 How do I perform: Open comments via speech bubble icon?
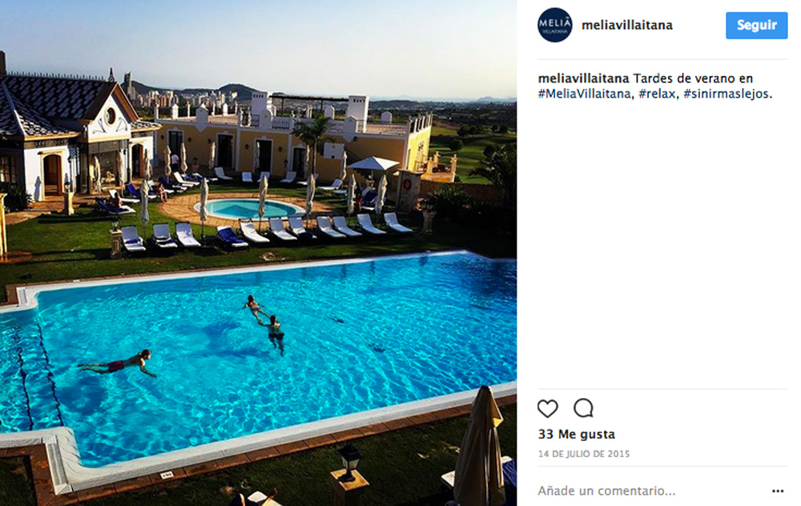[x=583, y=408]
